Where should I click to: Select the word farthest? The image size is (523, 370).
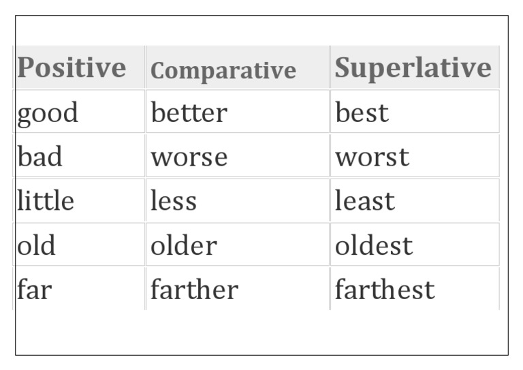pos(384,290)
